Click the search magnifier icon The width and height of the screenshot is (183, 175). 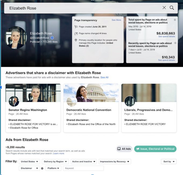point(172,8)
